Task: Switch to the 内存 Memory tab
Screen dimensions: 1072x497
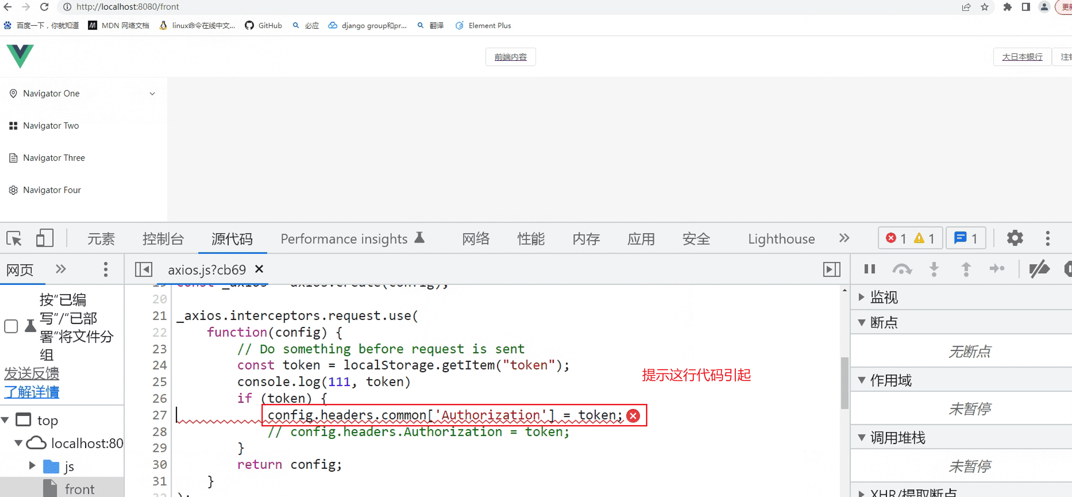Action: (586, 239)
